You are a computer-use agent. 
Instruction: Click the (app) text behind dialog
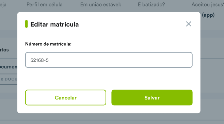coord(208,15)
